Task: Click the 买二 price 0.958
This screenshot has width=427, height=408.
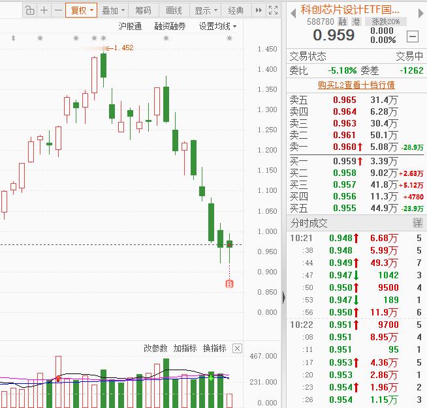Action: pos(345,173)
